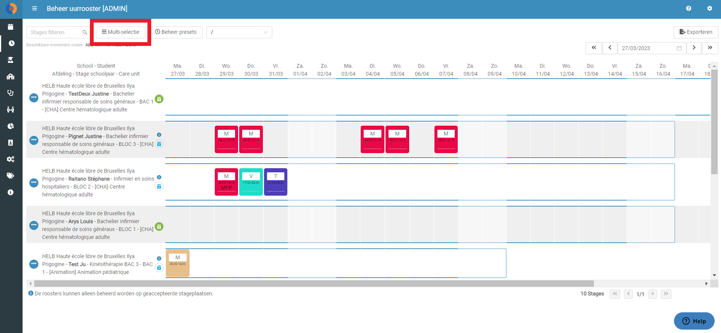Click the vertical scrollbar of the roster

[715, 122]
